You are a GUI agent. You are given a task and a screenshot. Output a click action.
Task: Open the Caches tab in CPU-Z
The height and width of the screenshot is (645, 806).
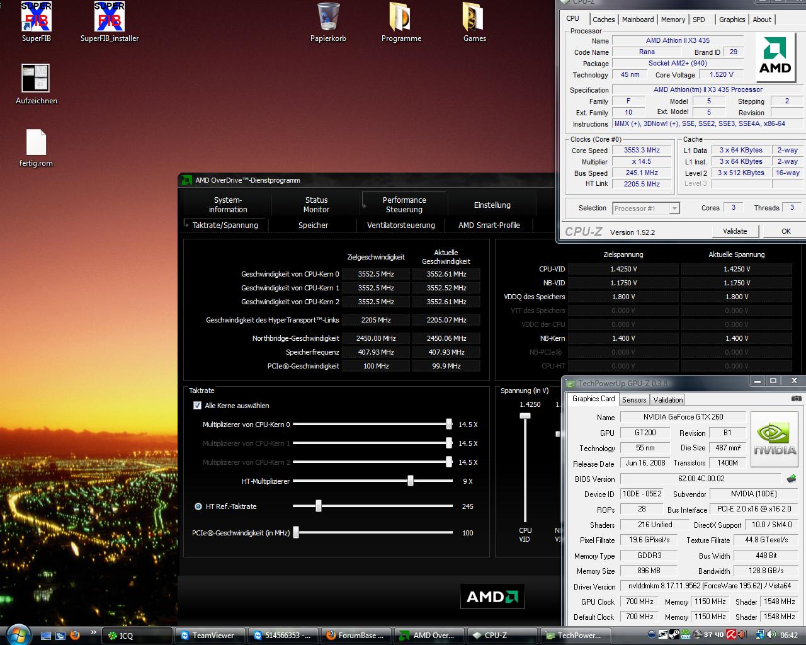(x=603, y=20)
